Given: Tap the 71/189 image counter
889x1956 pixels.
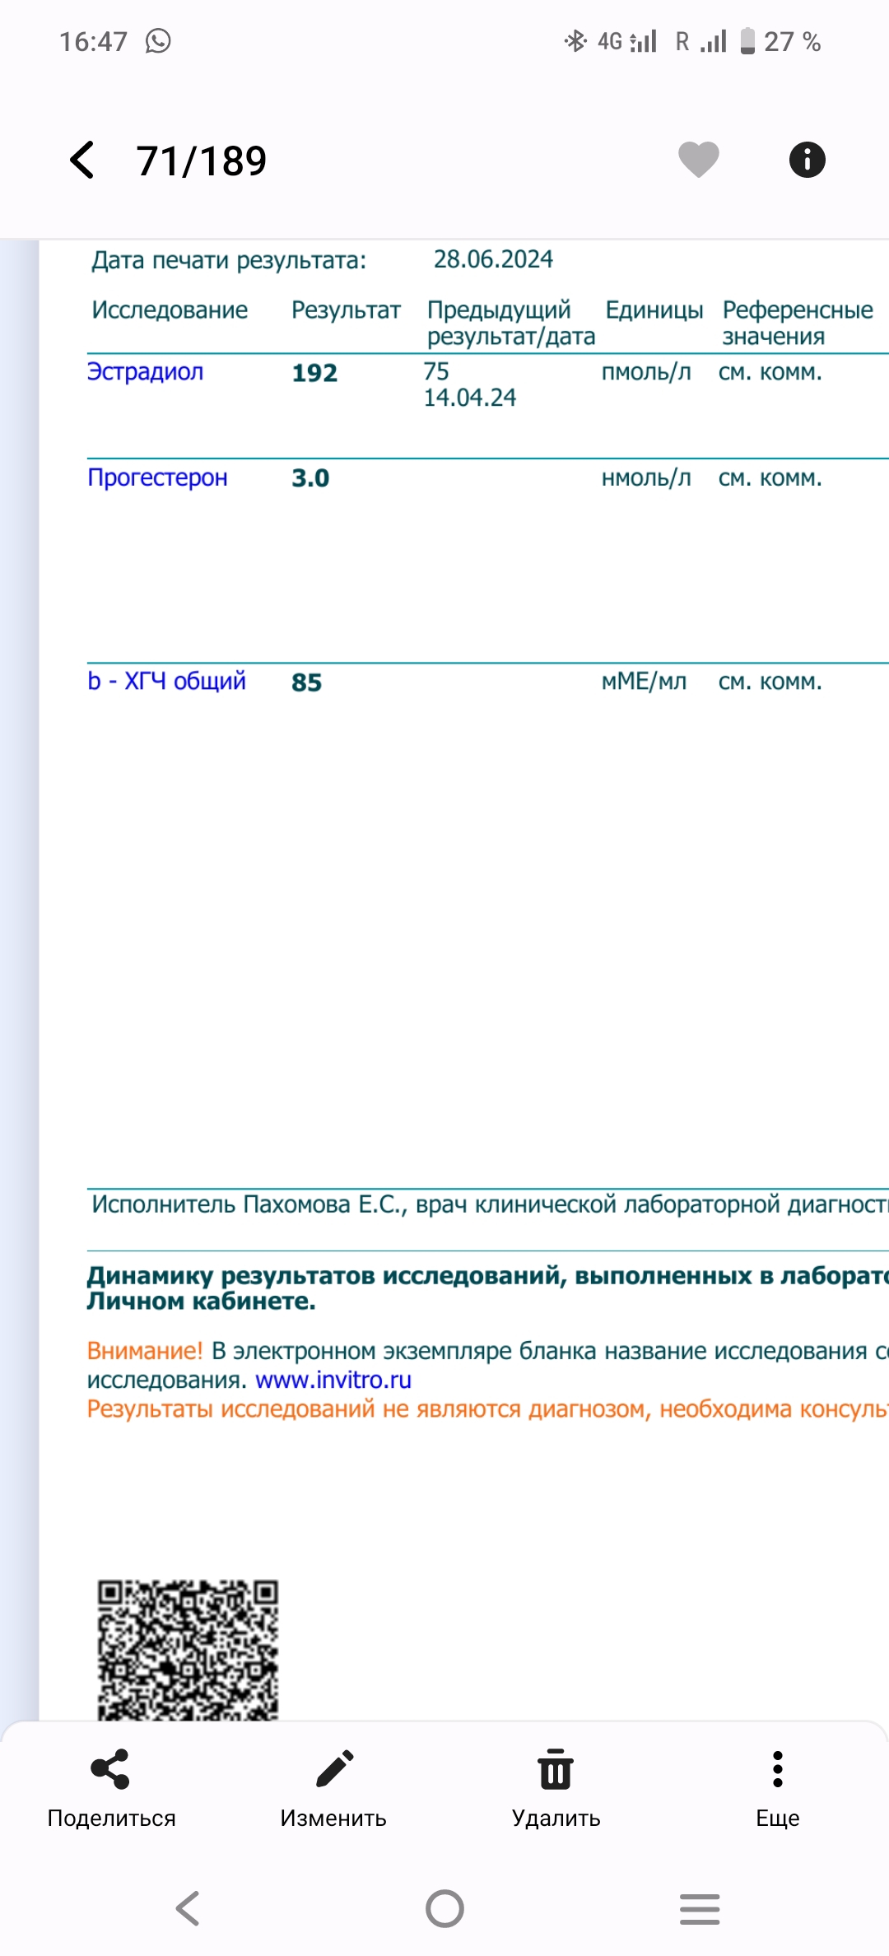Looking at the screenshot, I should 202,161.
